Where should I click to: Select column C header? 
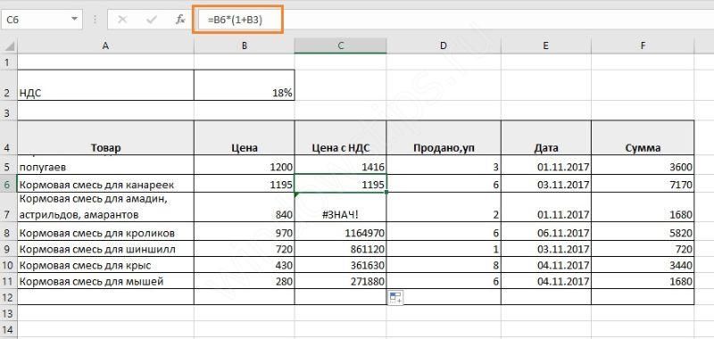point(341,46)
